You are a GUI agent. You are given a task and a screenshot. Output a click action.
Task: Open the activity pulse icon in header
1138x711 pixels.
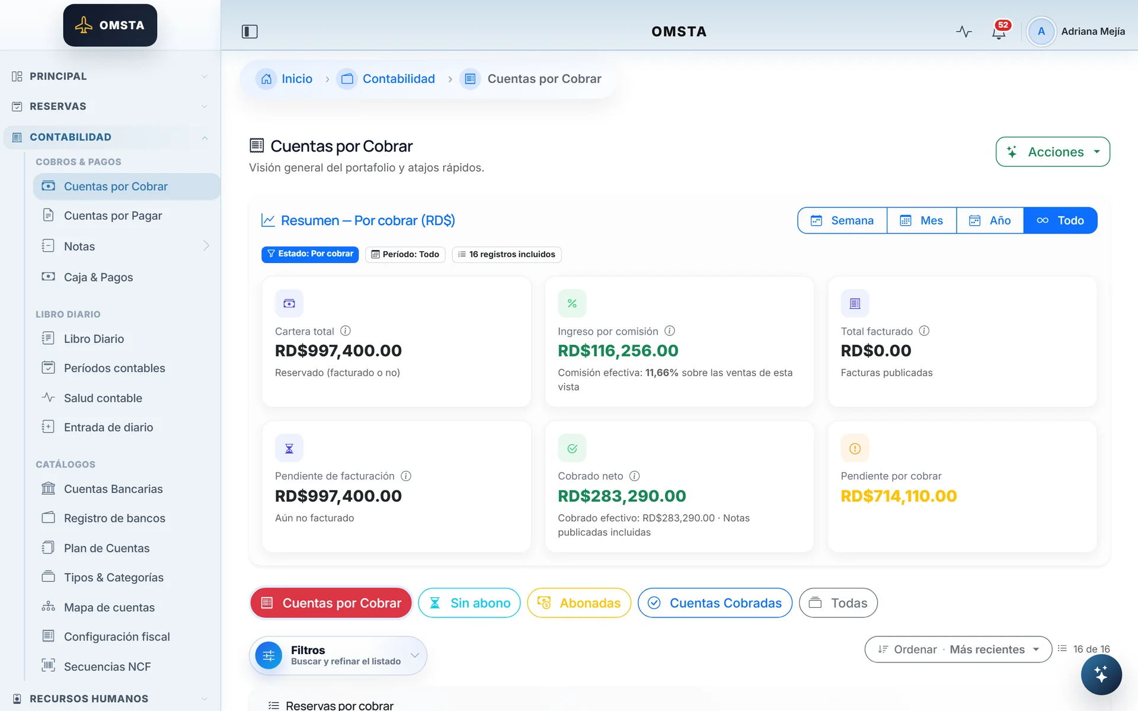(964, 31)
